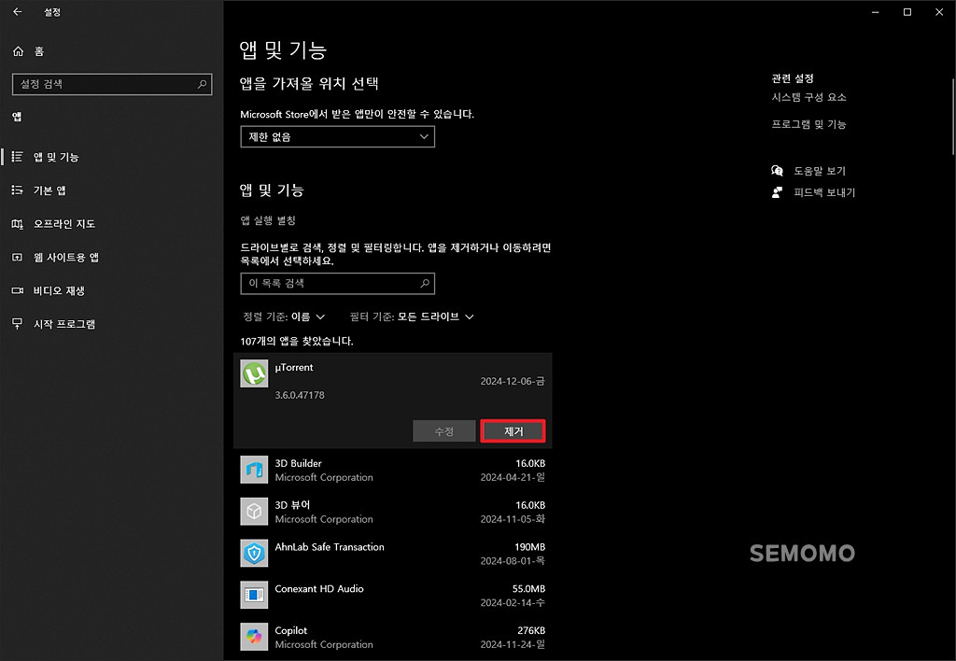
Task: Click the 이 목록 검색 magnifier icon
Action: pos(425,283)
